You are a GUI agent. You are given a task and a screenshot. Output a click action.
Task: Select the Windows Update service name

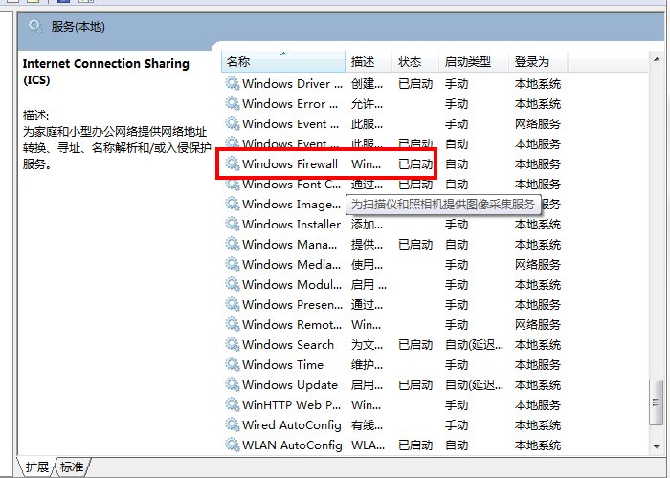point(290,384)
